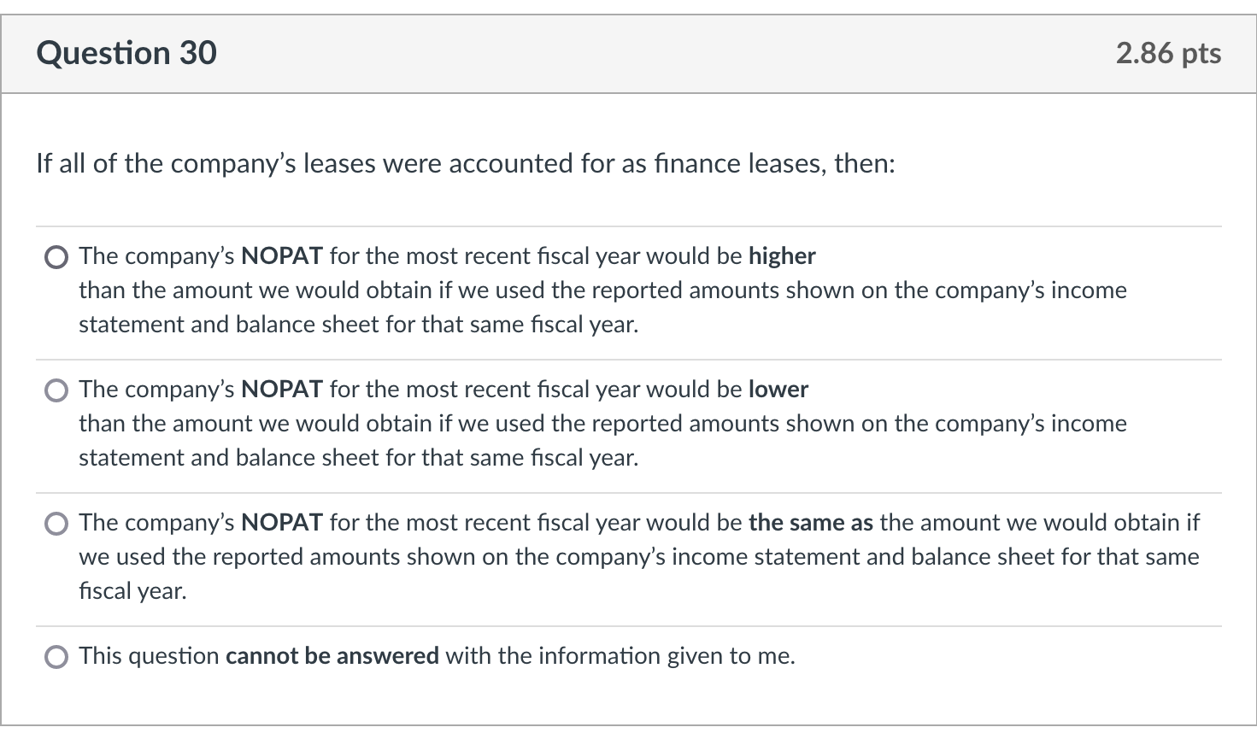Image resolution: width=1257 pixels, height=733 pixels.
Task: Select the NOPAT would be lower radio button
Action: point(56,390)
